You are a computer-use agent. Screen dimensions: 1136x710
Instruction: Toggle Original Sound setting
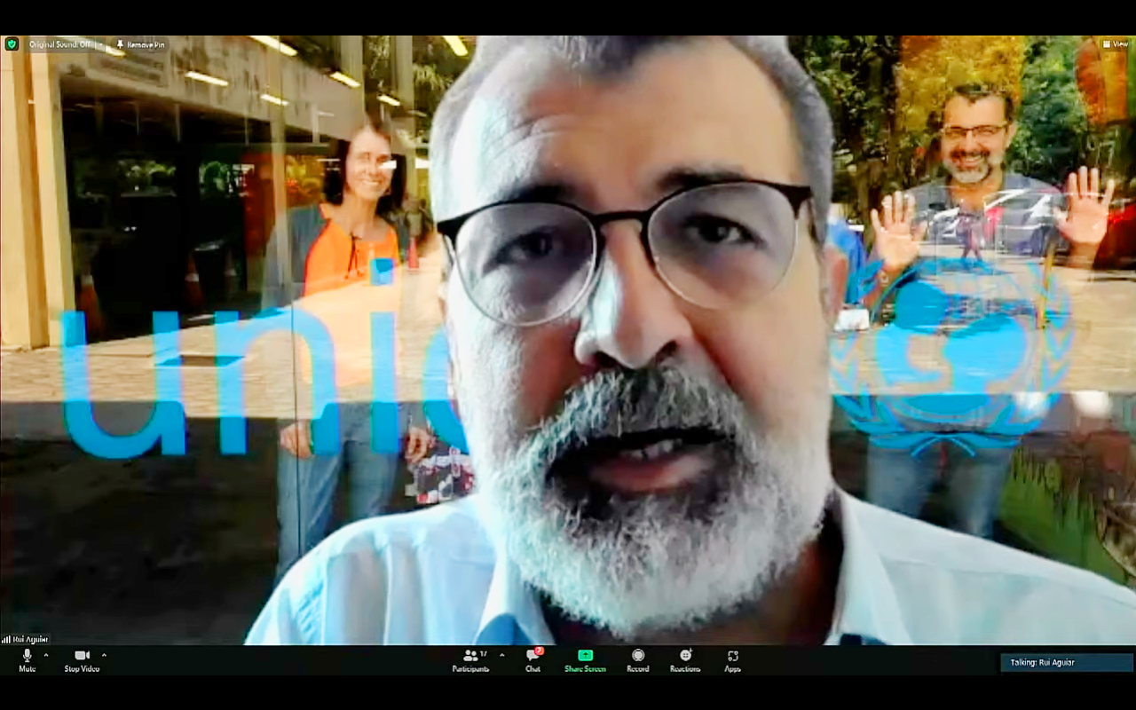59,43
